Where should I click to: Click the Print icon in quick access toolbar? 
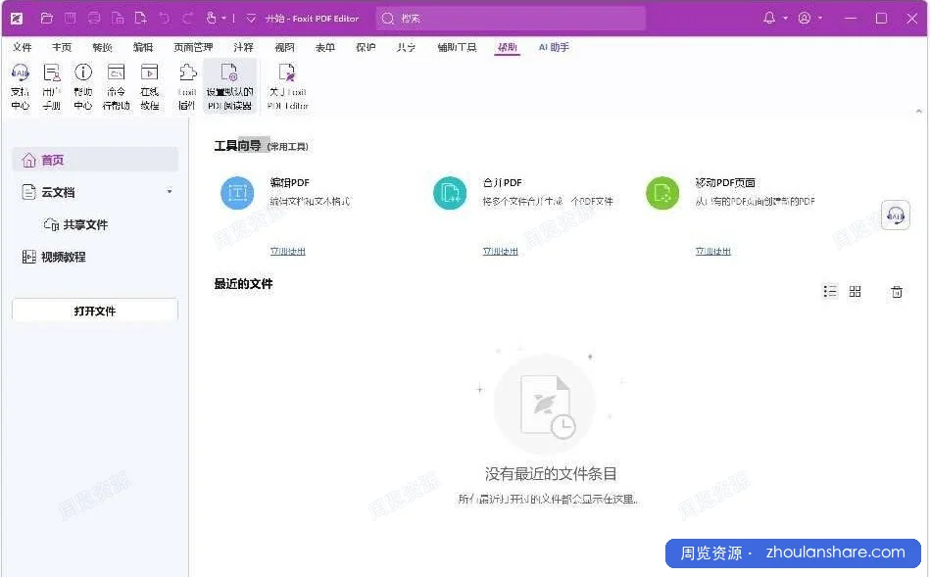pyautogui.click(x=94, y=19)
